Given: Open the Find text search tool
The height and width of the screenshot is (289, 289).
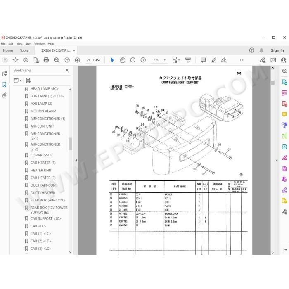Looking at the screenshot, I should point(57,60).
